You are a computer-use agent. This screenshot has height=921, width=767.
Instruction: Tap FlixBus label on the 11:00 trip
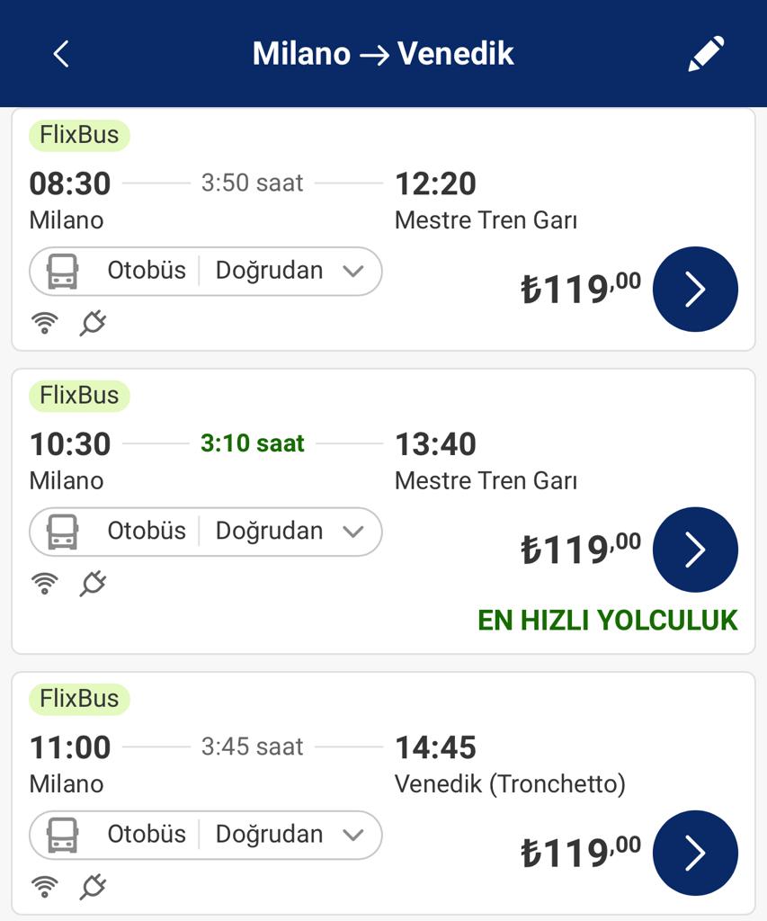pos(79,699)
